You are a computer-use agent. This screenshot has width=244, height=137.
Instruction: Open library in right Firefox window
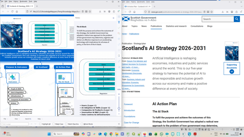pyautogui.click(x=227, y=12)
